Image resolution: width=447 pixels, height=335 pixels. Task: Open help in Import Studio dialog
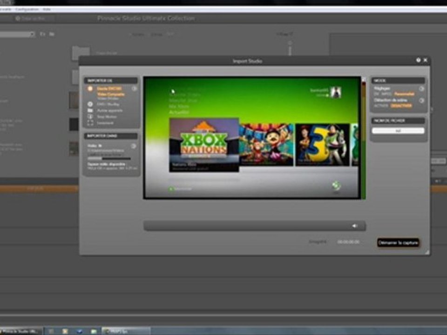418,60
